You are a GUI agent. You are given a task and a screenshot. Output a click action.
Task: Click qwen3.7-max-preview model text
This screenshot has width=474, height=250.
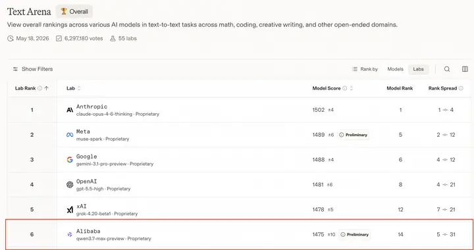click(100, 239)
